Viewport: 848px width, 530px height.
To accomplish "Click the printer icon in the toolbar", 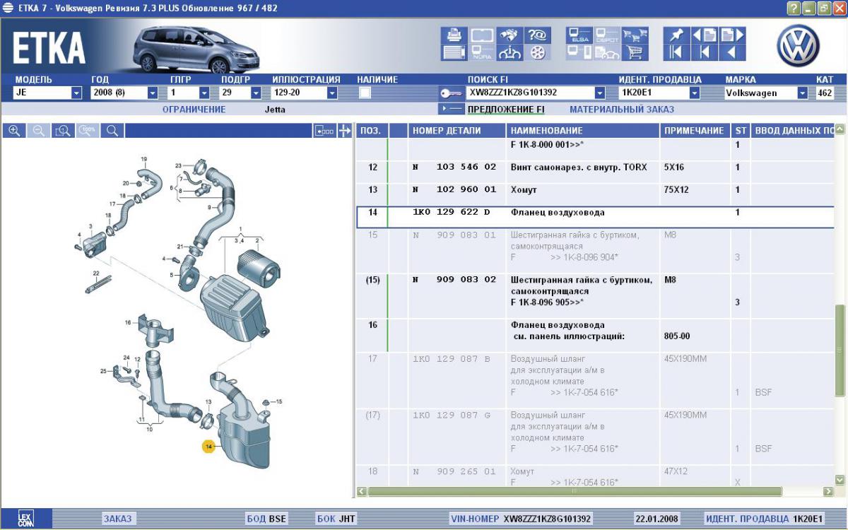I will coord(455,35).
